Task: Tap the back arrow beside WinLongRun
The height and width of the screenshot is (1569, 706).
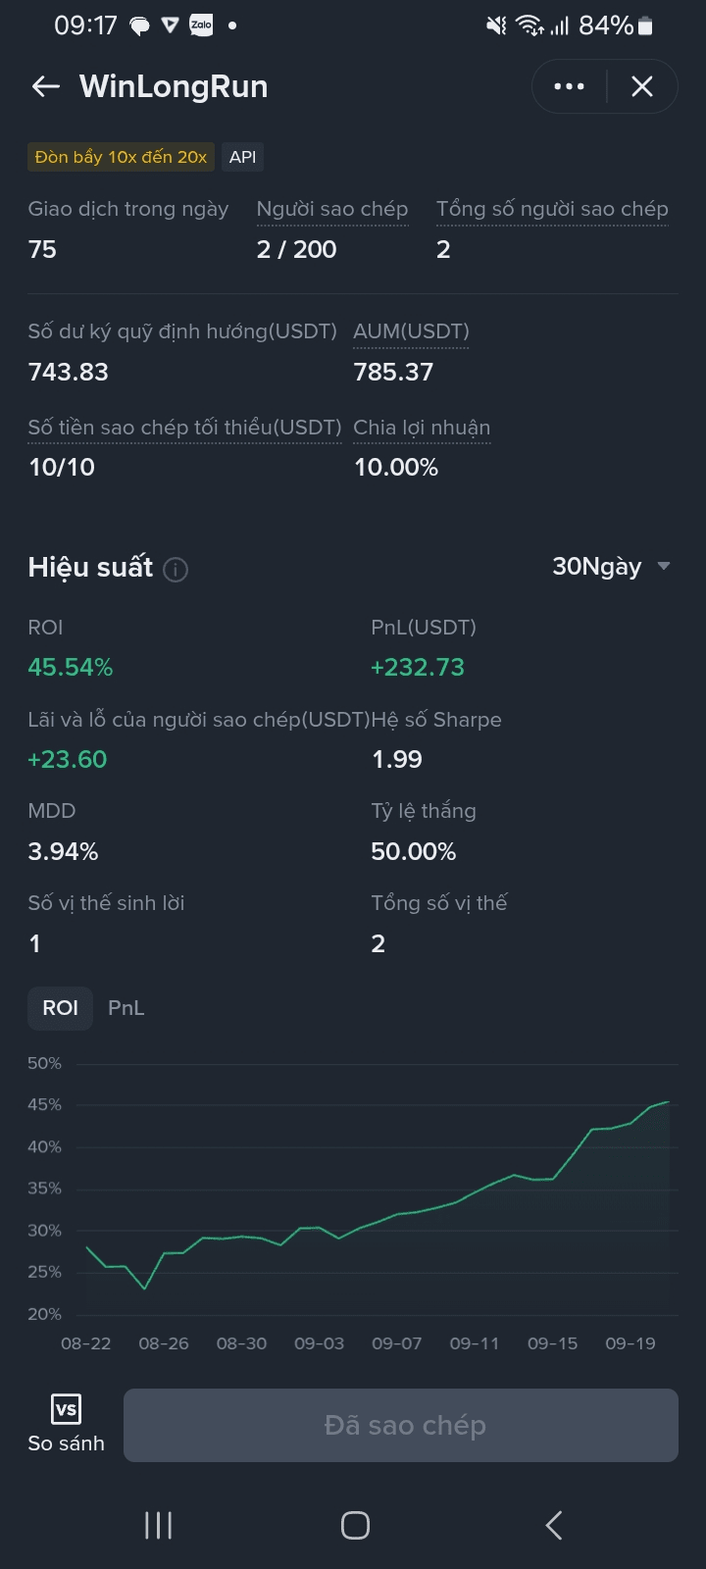Action: (46, 86)
